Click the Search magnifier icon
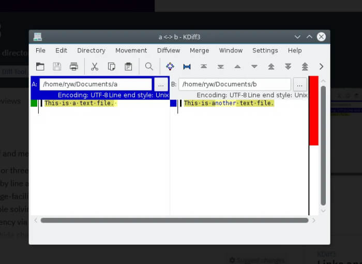The image size is (362, 264). [149, 67]
